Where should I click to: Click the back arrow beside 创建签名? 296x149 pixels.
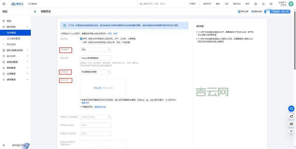click(x=35, y=12)
